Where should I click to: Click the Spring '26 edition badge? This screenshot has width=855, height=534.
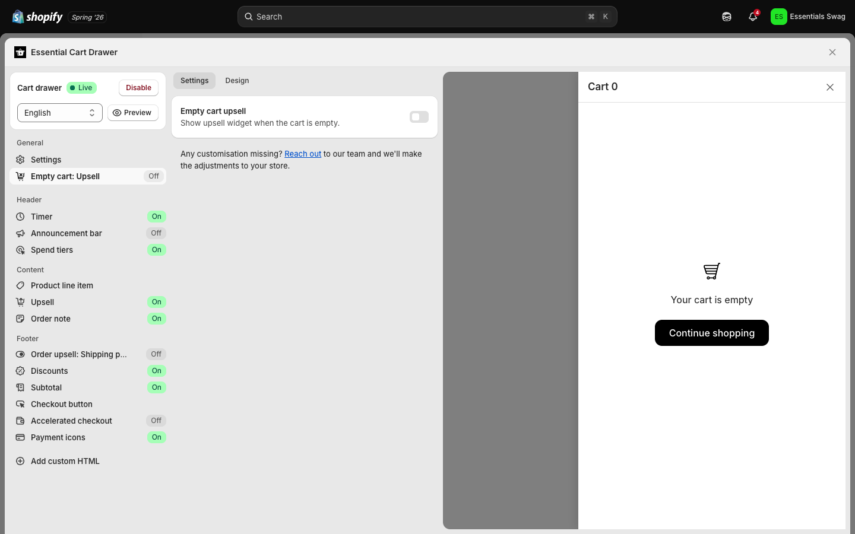click(x=87, y=17)
